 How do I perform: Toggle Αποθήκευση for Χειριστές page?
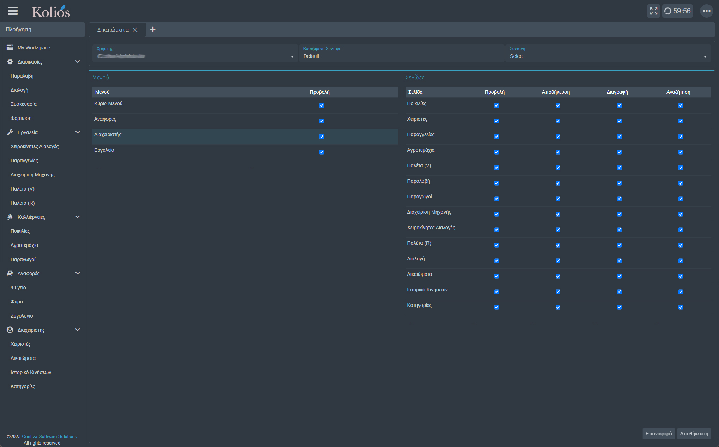coord(558,121)
